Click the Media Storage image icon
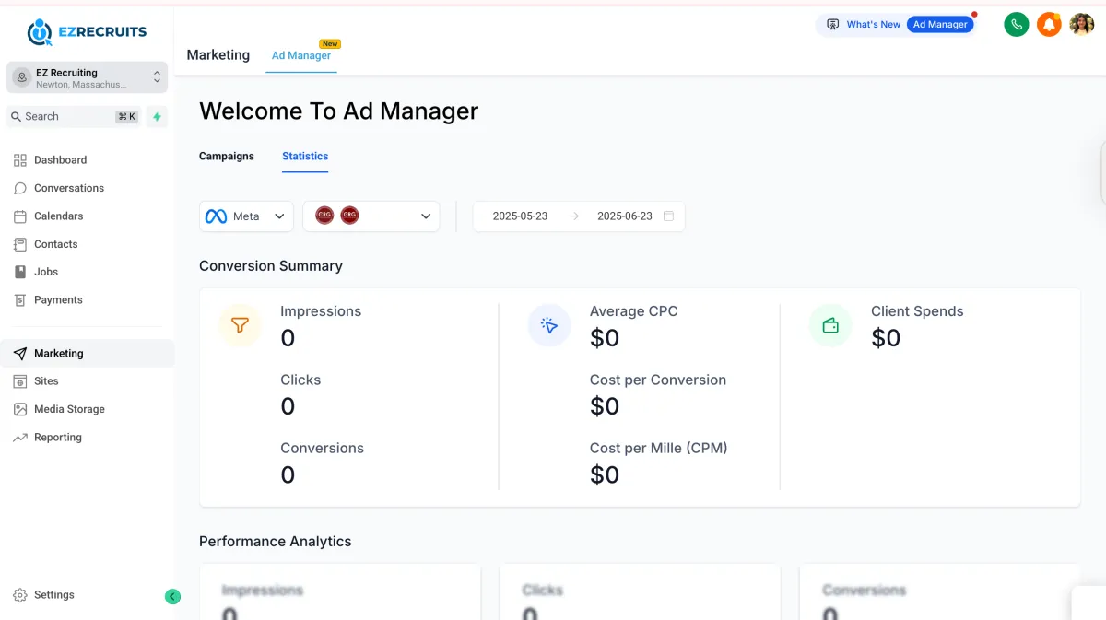Viewport: 1106px width, 620px height. tap(20, 409)
